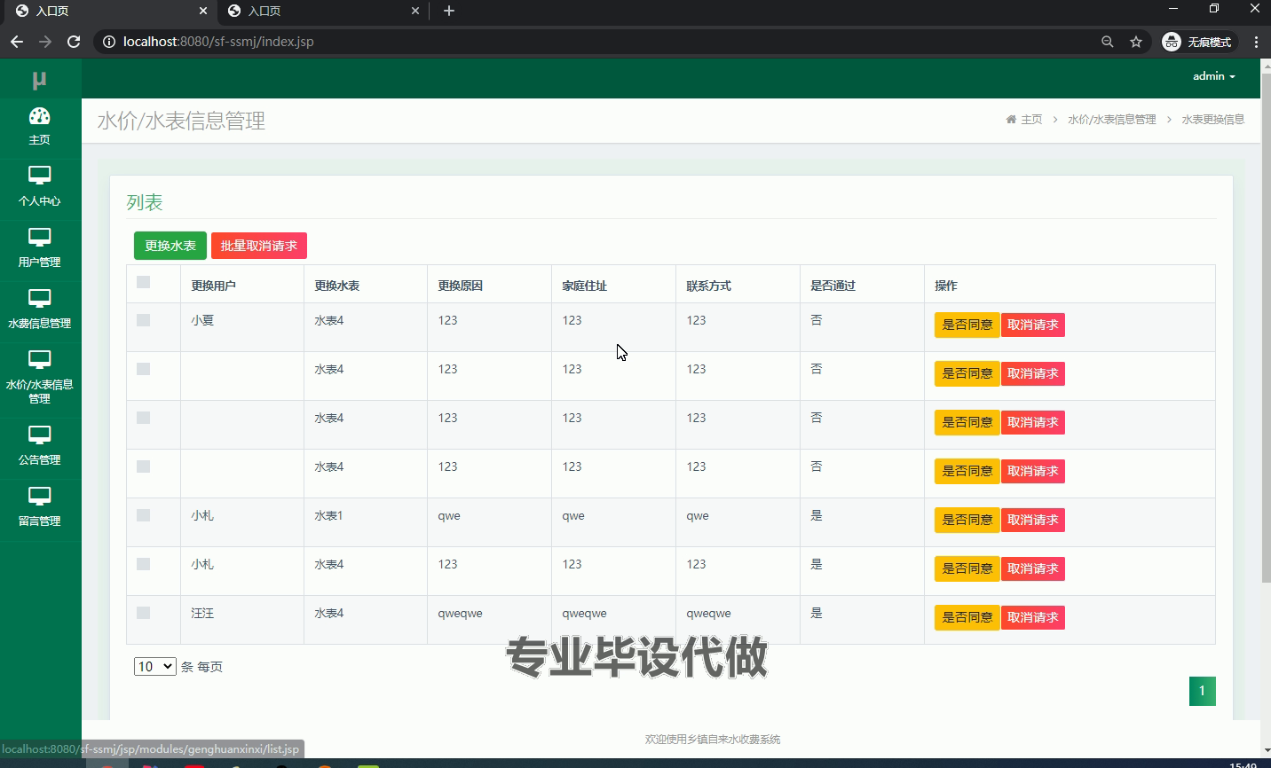This screenshot has height=768, width=1271.
Task: Open 水费信息管理 monitor icon in sidebar
Action: 39,298
